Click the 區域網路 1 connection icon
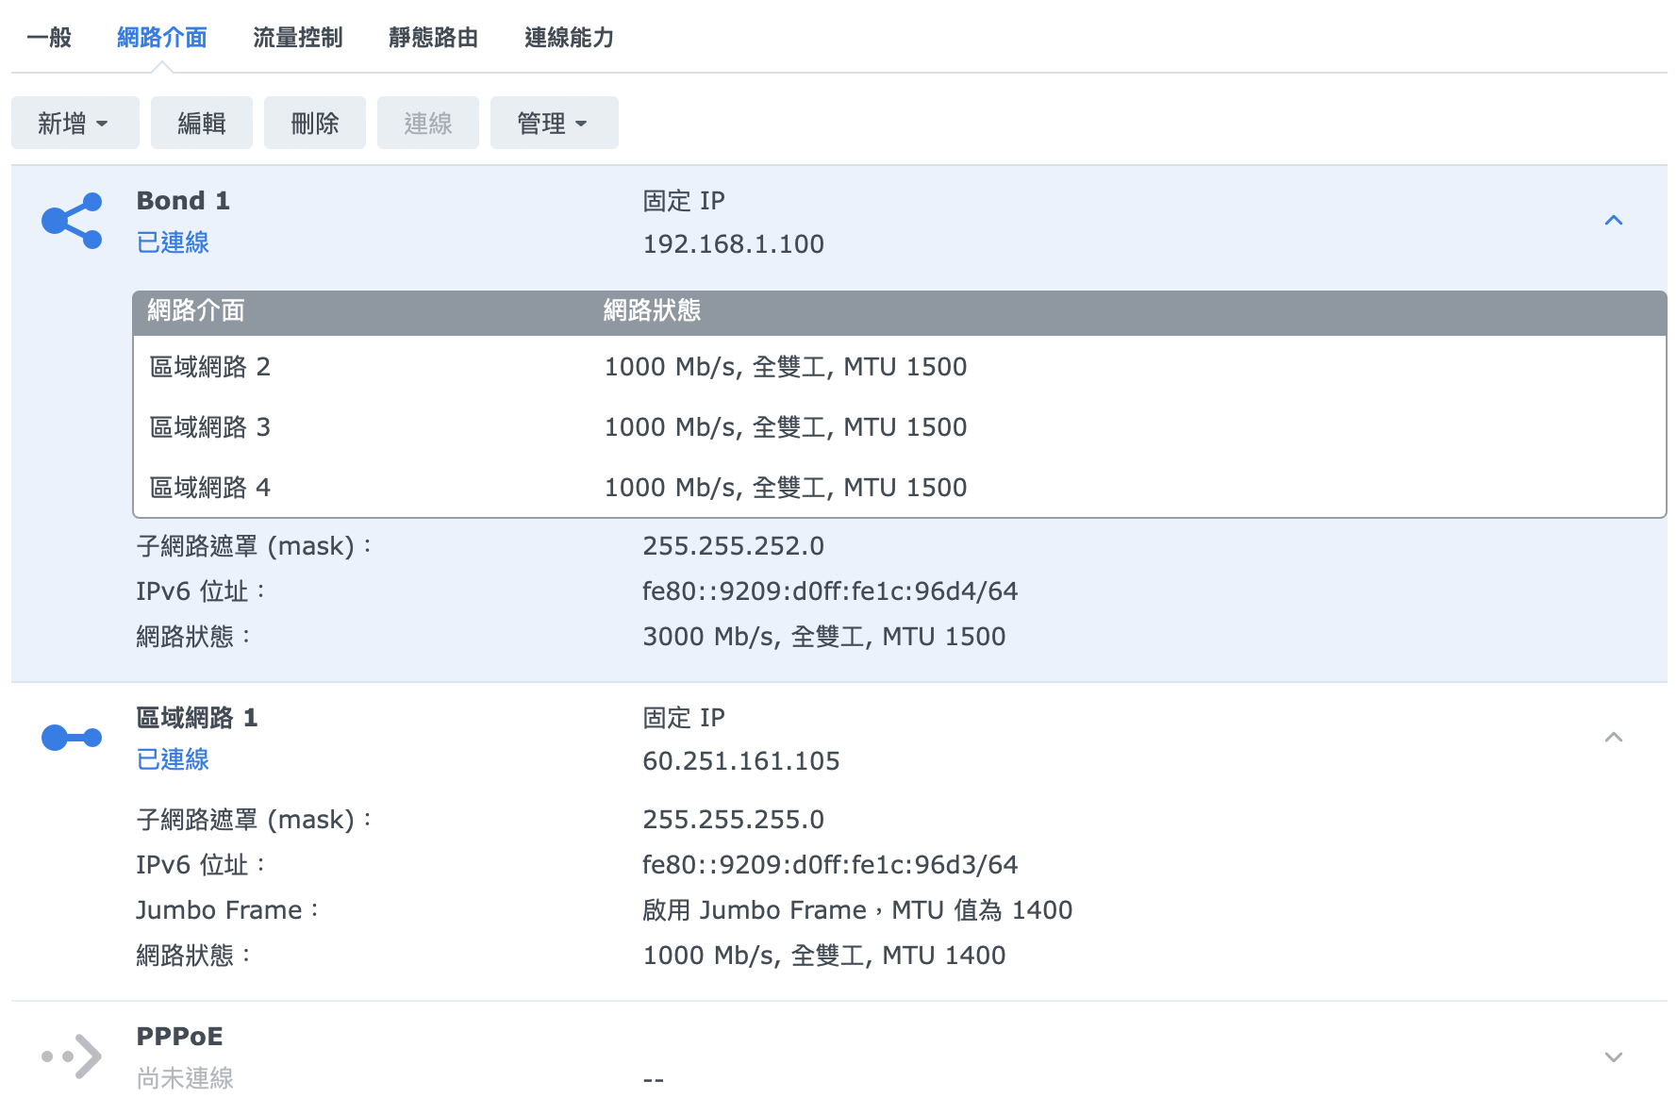The height and width of the screenshot is (1098, 1677). coord(72,738)
